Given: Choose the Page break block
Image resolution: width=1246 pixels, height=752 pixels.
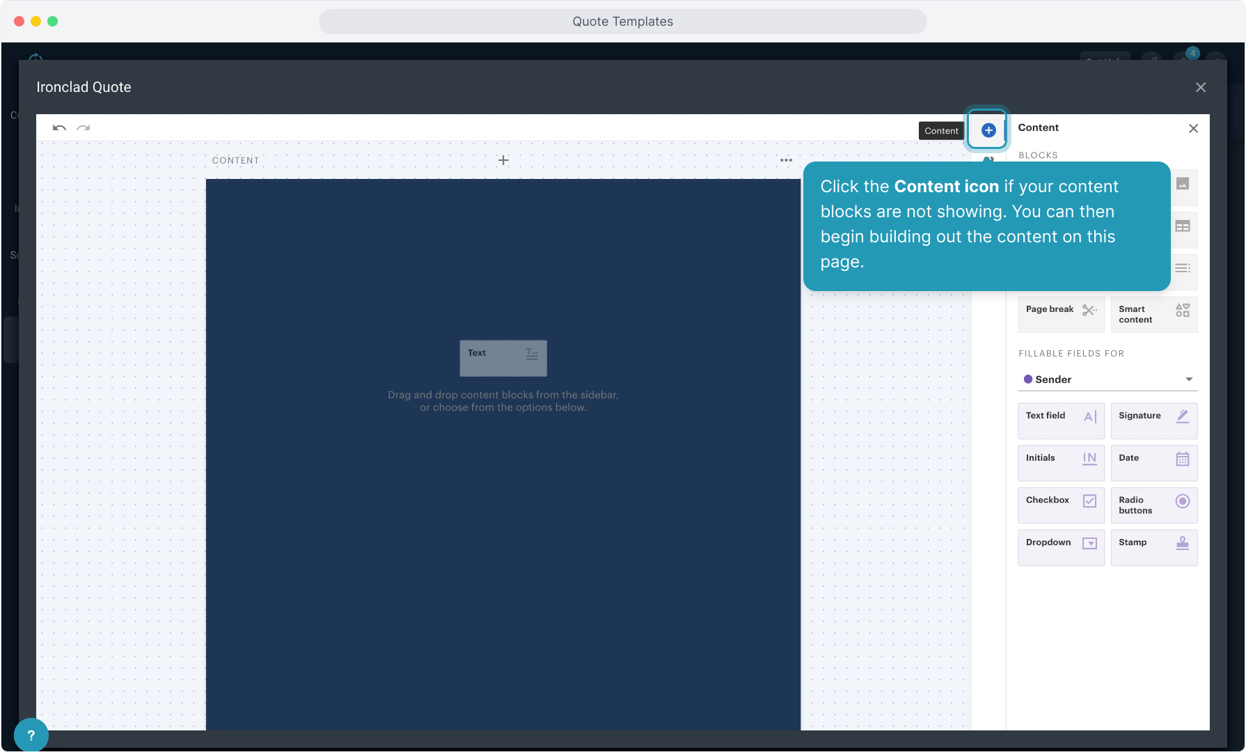Looking at the screenshot, I should [x=1060, y=314].
